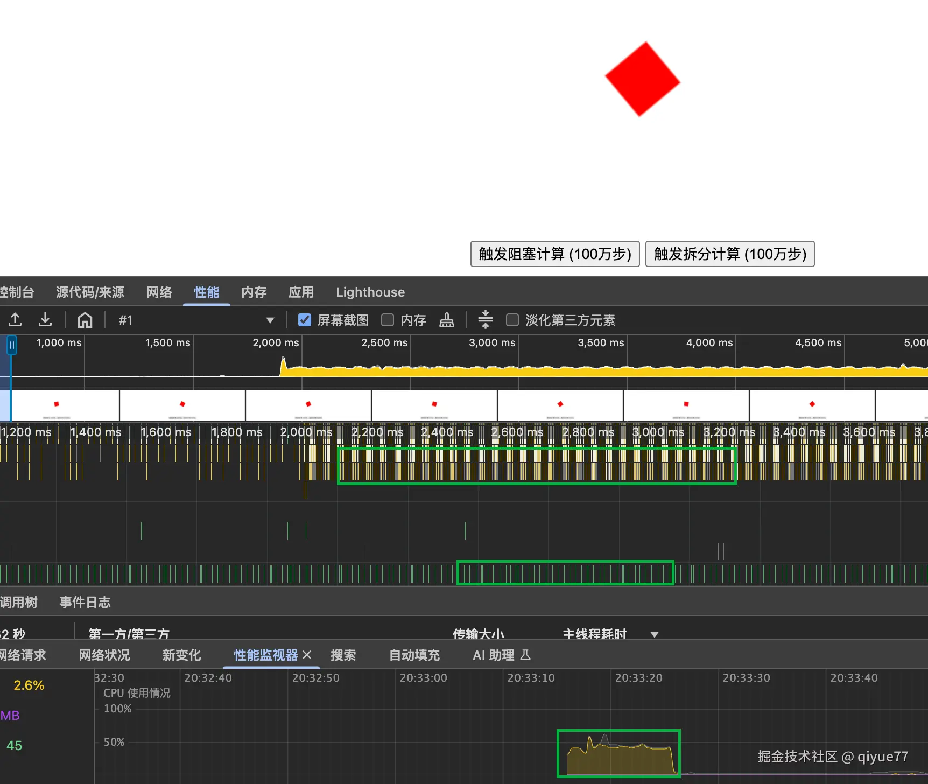
Task: Switch to the 控制台 tab
Action: coord(17,292)
